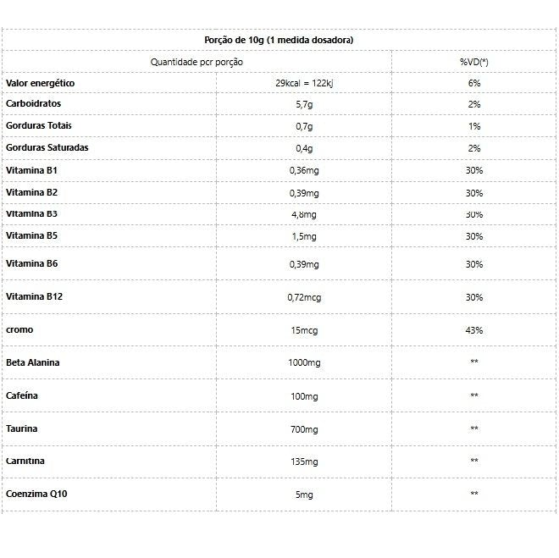Select the 'Taurina' row label
The width and height of the screenshot is (559, 558).
(22, 428)
